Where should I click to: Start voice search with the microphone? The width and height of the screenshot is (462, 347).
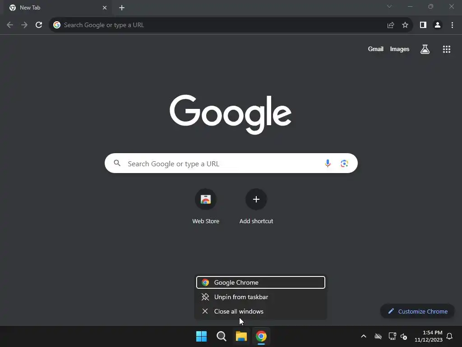pos(328,163)
